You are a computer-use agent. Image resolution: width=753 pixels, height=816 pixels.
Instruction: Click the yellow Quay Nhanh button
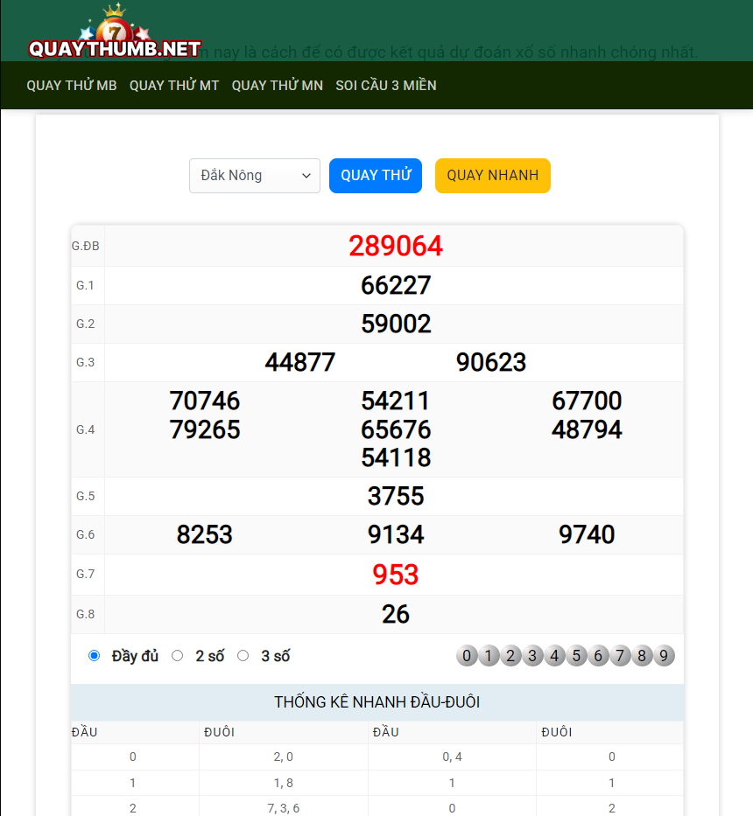click(492, 176)
